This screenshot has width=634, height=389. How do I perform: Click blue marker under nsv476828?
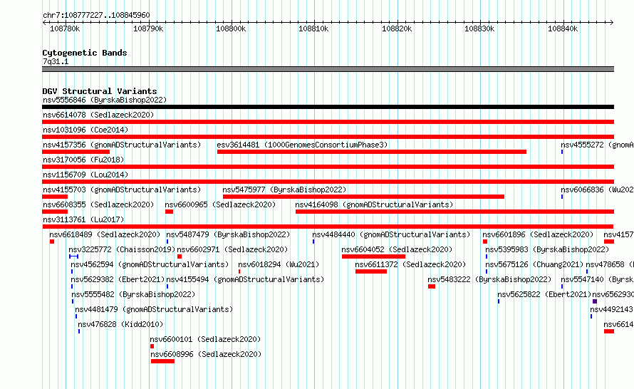[79, 331]
